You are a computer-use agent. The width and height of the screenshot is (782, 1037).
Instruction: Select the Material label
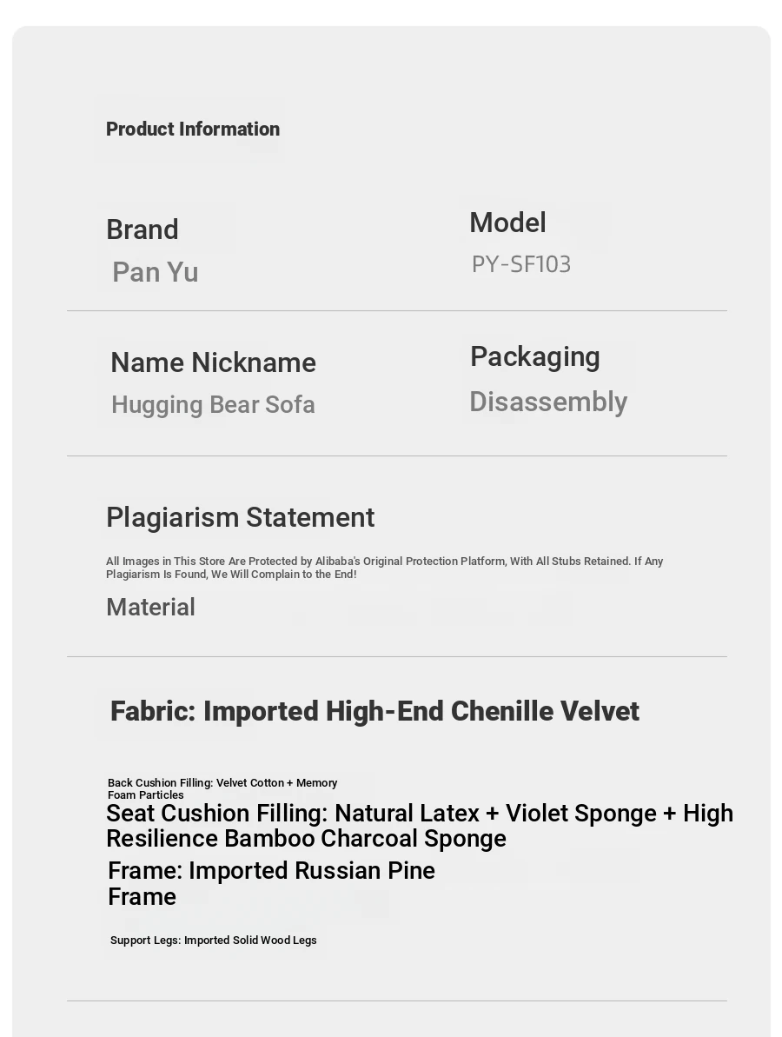pyautogui.click(x=150, y=608)
